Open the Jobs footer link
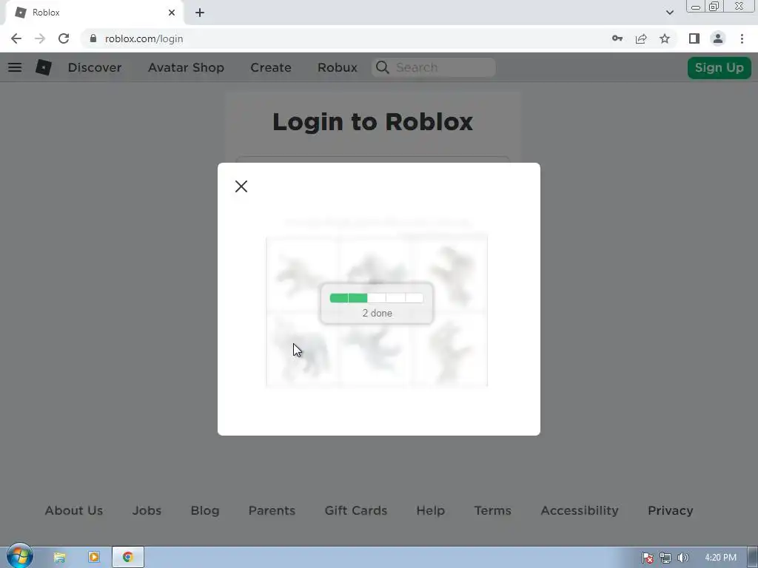This screenshot has height=568, width=758. [x=147, y=510]
